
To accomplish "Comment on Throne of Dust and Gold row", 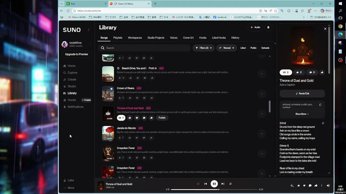I will [144, 118].
